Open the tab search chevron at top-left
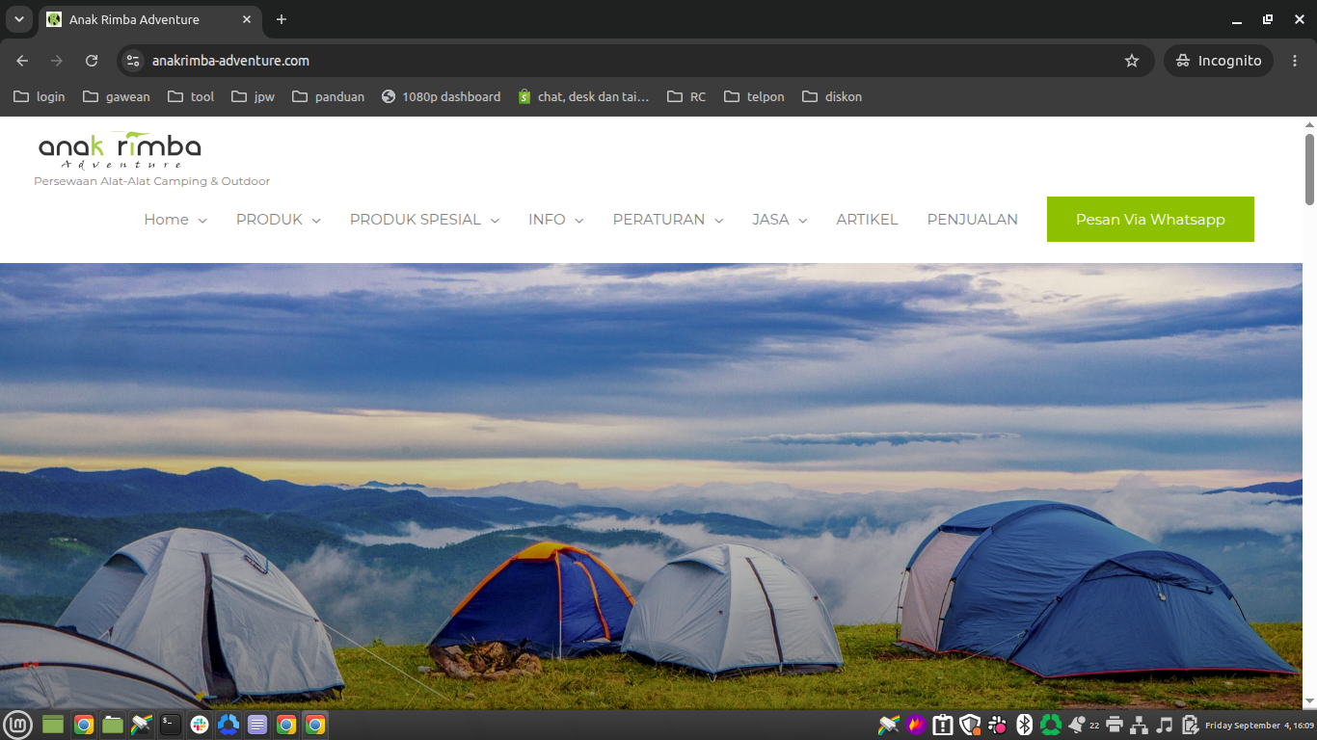Image resolution: width=1317 pixels, height=740 pixels. 18,19
